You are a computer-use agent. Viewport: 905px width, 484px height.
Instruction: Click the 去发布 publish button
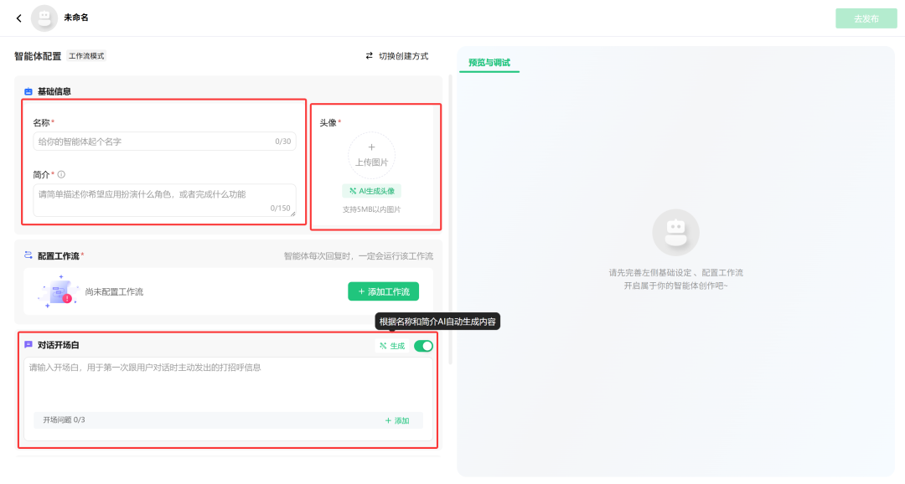point(866,18)
